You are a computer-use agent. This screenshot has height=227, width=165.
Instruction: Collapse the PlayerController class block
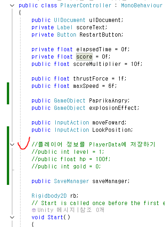[12, 5]
